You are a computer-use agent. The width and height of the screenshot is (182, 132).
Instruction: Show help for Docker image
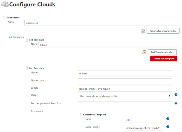pos(168,127)
